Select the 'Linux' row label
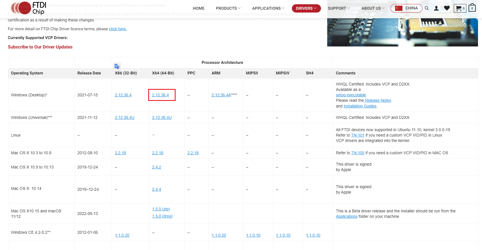Screen dimensions: 482x250 pyautogui.click(x=16, y=135)
